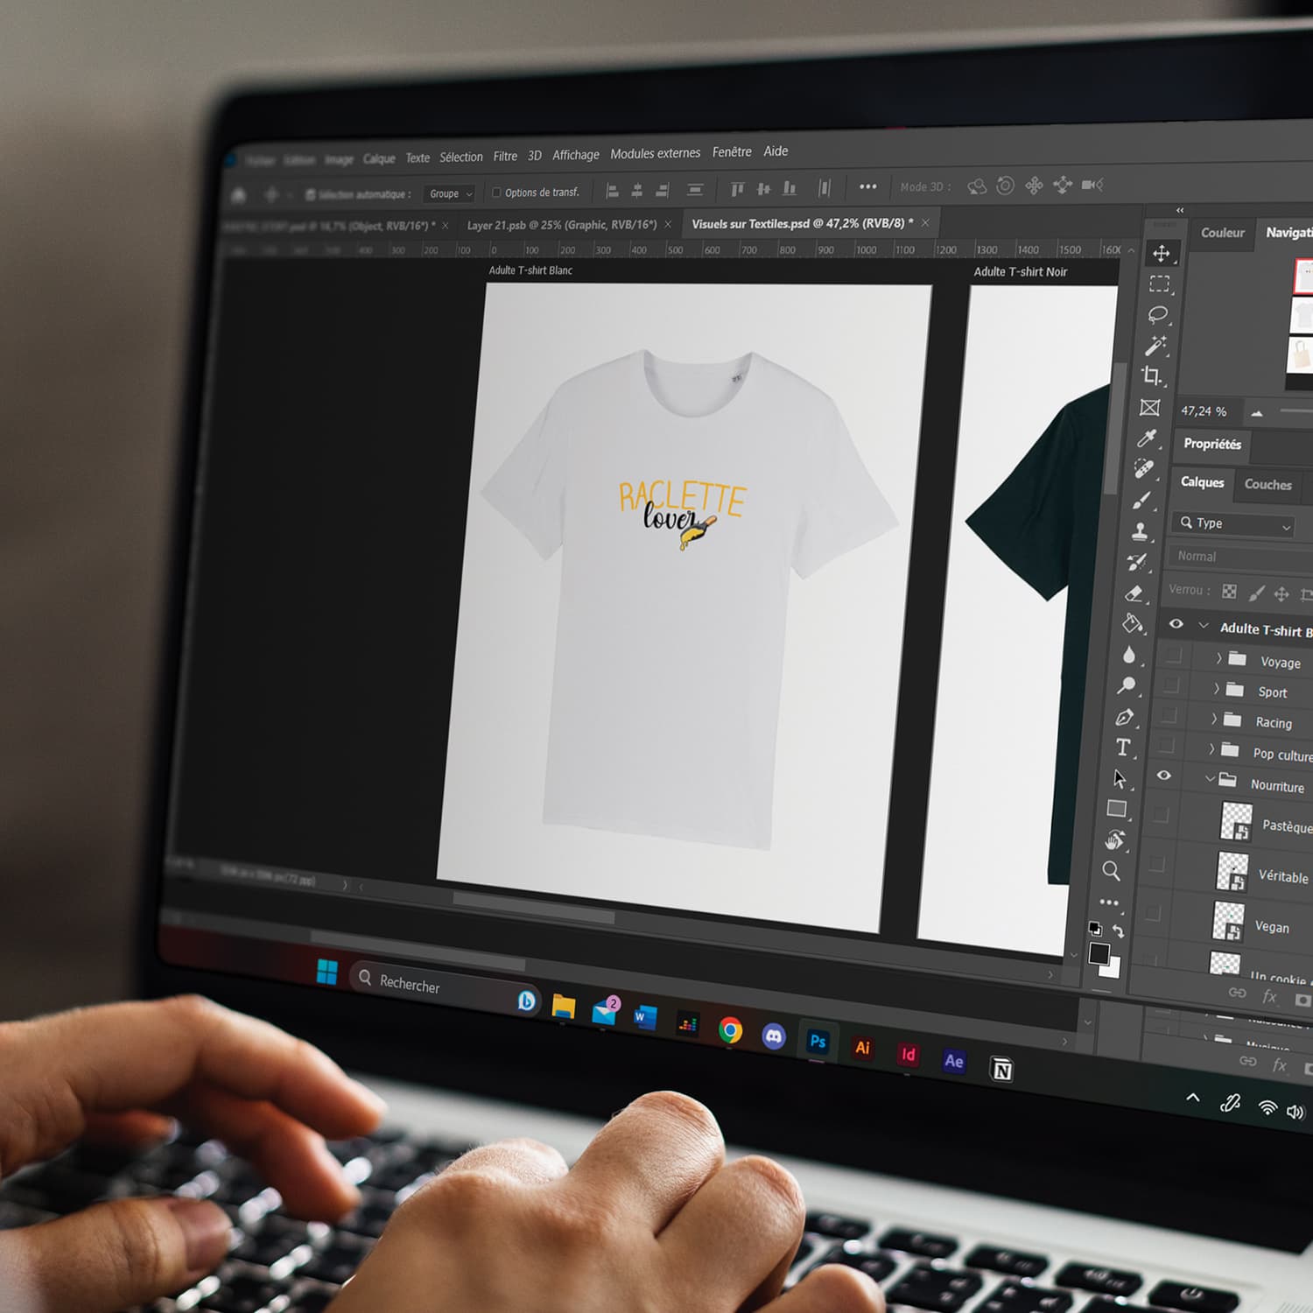
Task: Select the Brush tool
Action: (x=1141, y=500)
